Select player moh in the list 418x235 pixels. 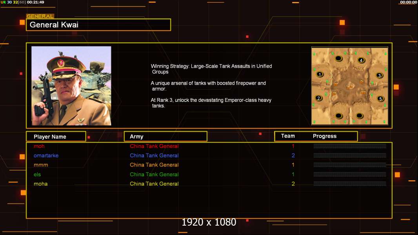click(39, 146)
